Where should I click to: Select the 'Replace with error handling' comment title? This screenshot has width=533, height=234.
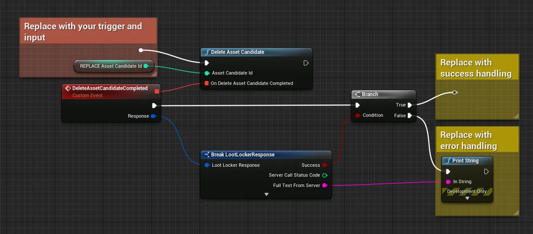[x=469, y=140]
